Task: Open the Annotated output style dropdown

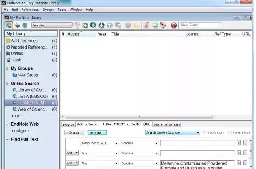Action: click(52, 25)
